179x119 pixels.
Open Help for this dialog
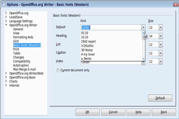pos(138,112)
